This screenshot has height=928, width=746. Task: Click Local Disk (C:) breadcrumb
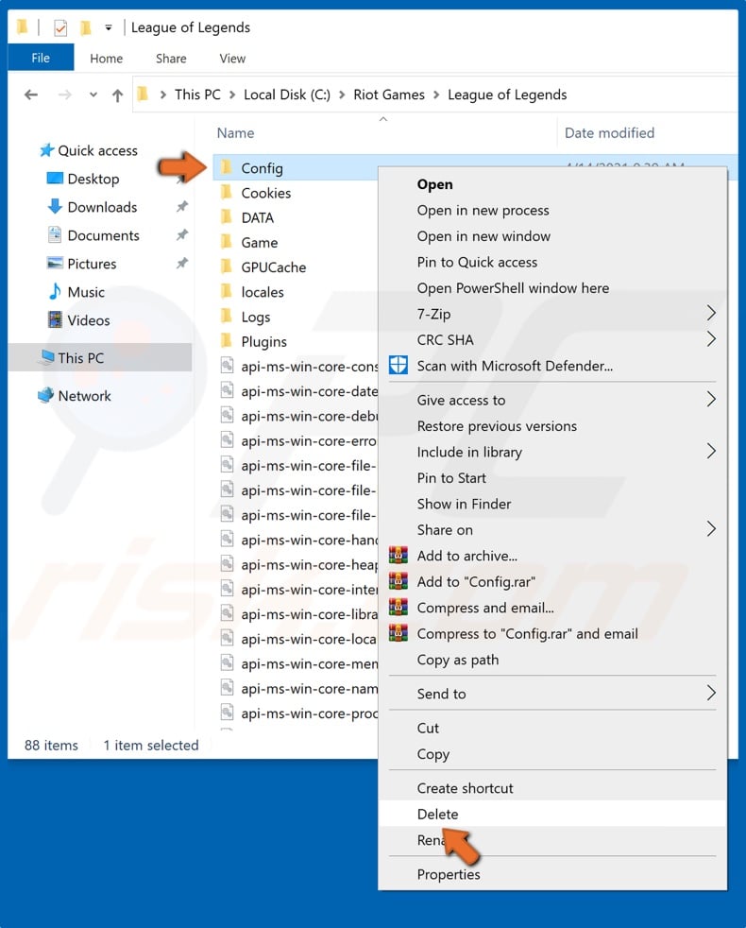coord(287,95)
